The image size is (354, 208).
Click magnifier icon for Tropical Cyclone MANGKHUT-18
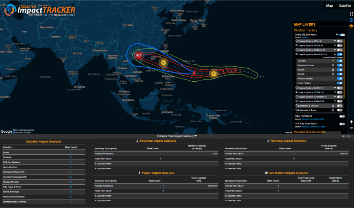coord(297,54)
